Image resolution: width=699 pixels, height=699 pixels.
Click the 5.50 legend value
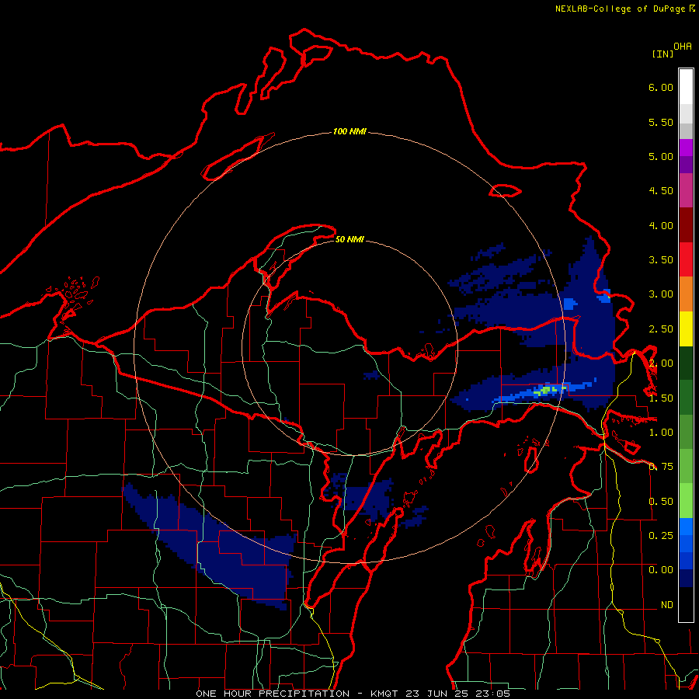point(661,122)
